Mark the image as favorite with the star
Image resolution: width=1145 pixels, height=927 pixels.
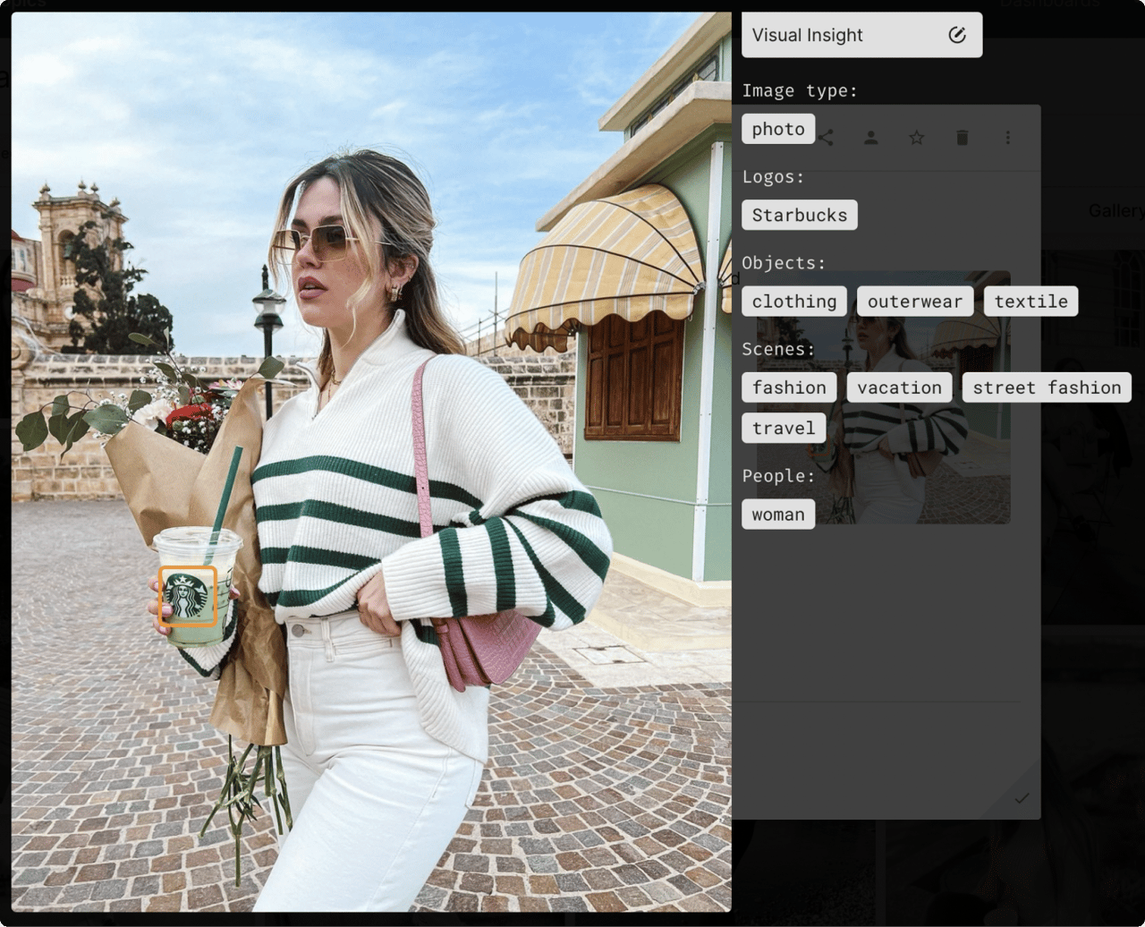[x=916, y=138]
